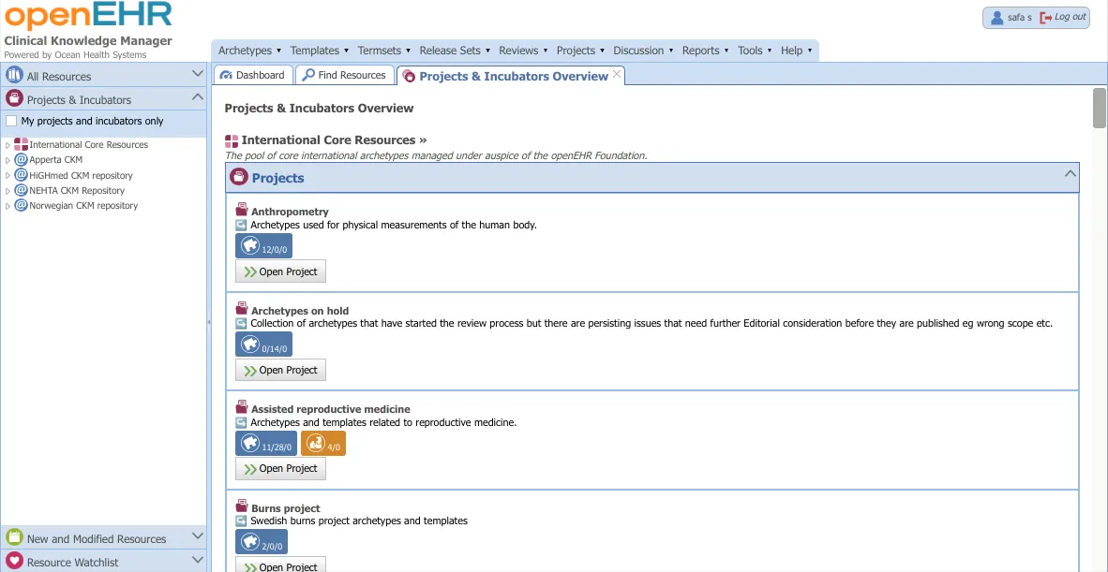Collapse the Projects section panel
Image resolution: width=1108 pixels, height=572 pixels.
click(1069, 174)
